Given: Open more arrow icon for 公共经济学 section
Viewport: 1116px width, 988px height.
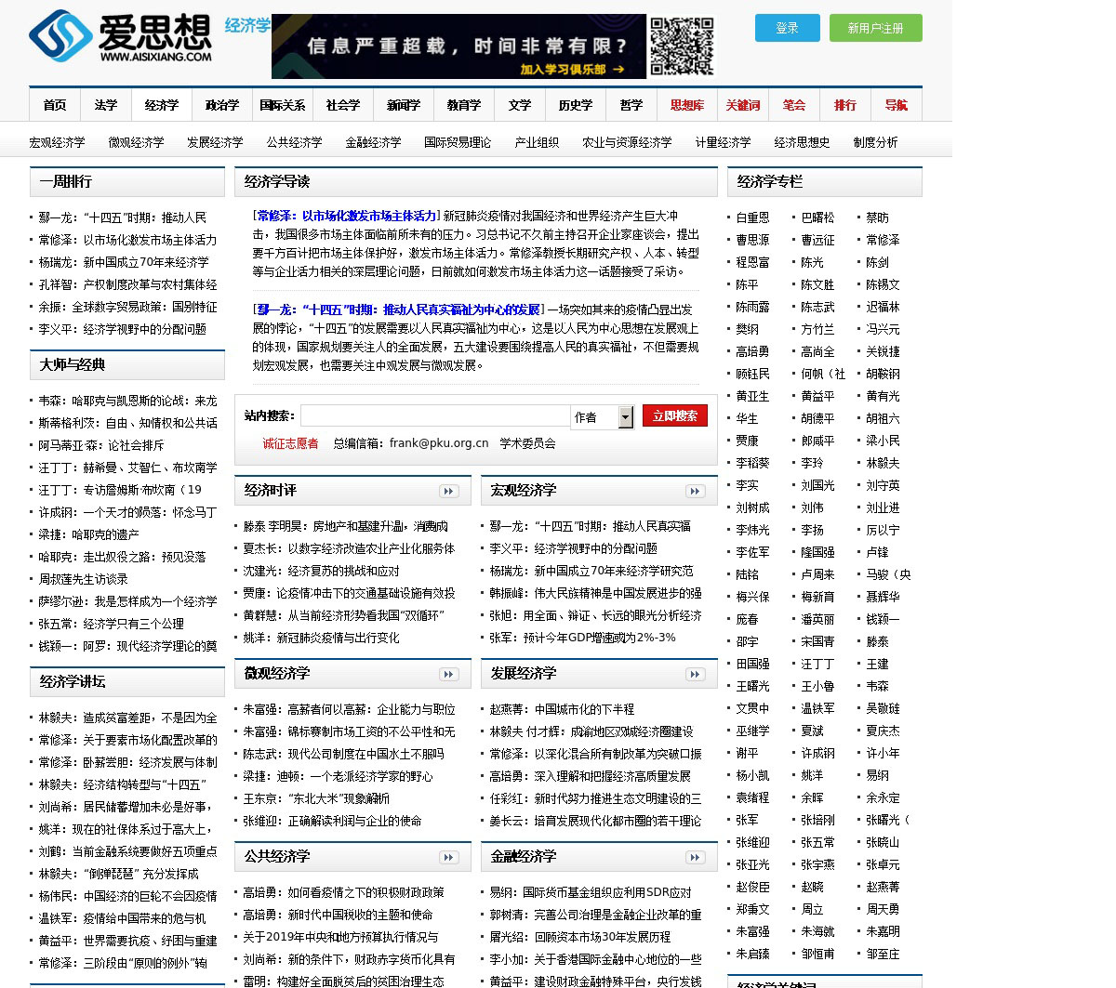Looking at the screenshot, I should click(x=449, y=857).
